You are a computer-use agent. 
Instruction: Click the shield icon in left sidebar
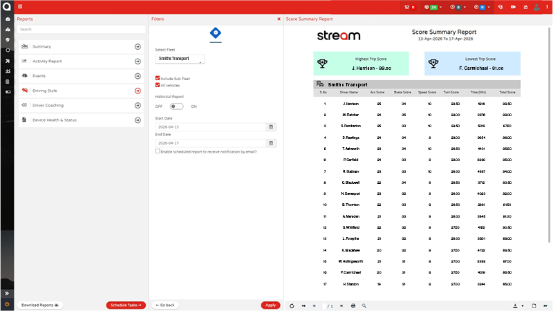click(8, 40)
